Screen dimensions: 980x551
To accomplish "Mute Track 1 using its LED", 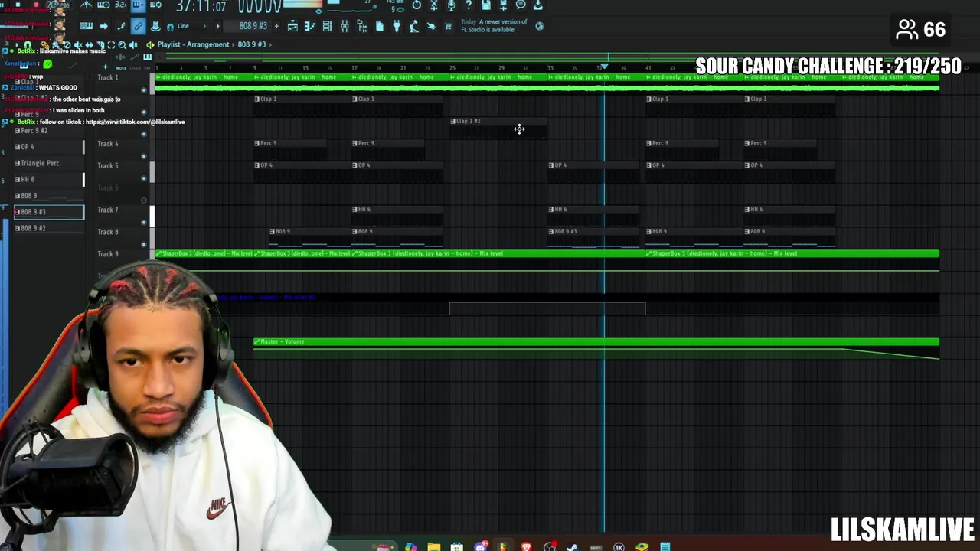I will pos(144,90).
